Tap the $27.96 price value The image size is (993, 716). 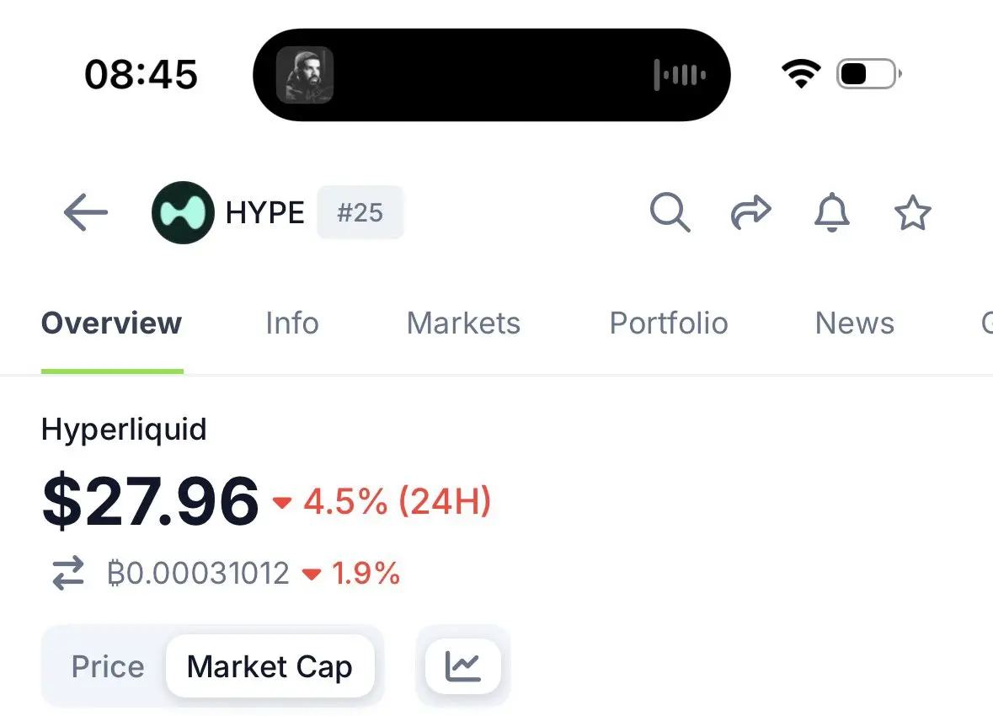(150, 503)
